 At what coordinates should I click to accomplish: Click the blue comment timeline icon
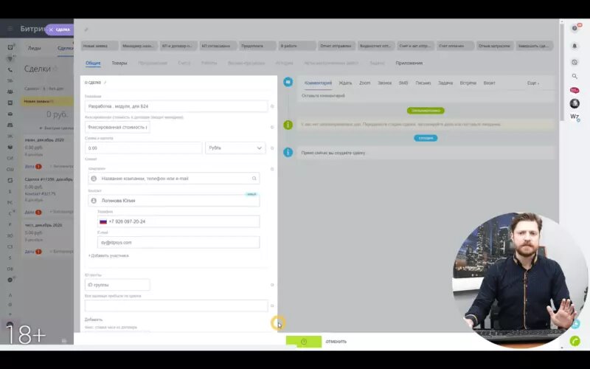[x=288, y=82]
